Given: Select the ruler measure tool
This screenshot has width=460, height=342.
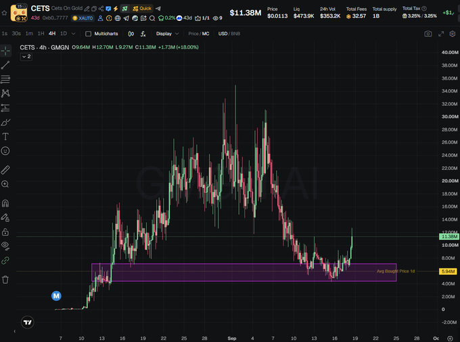Looking at the screenshot, I should tap(5, 170).
